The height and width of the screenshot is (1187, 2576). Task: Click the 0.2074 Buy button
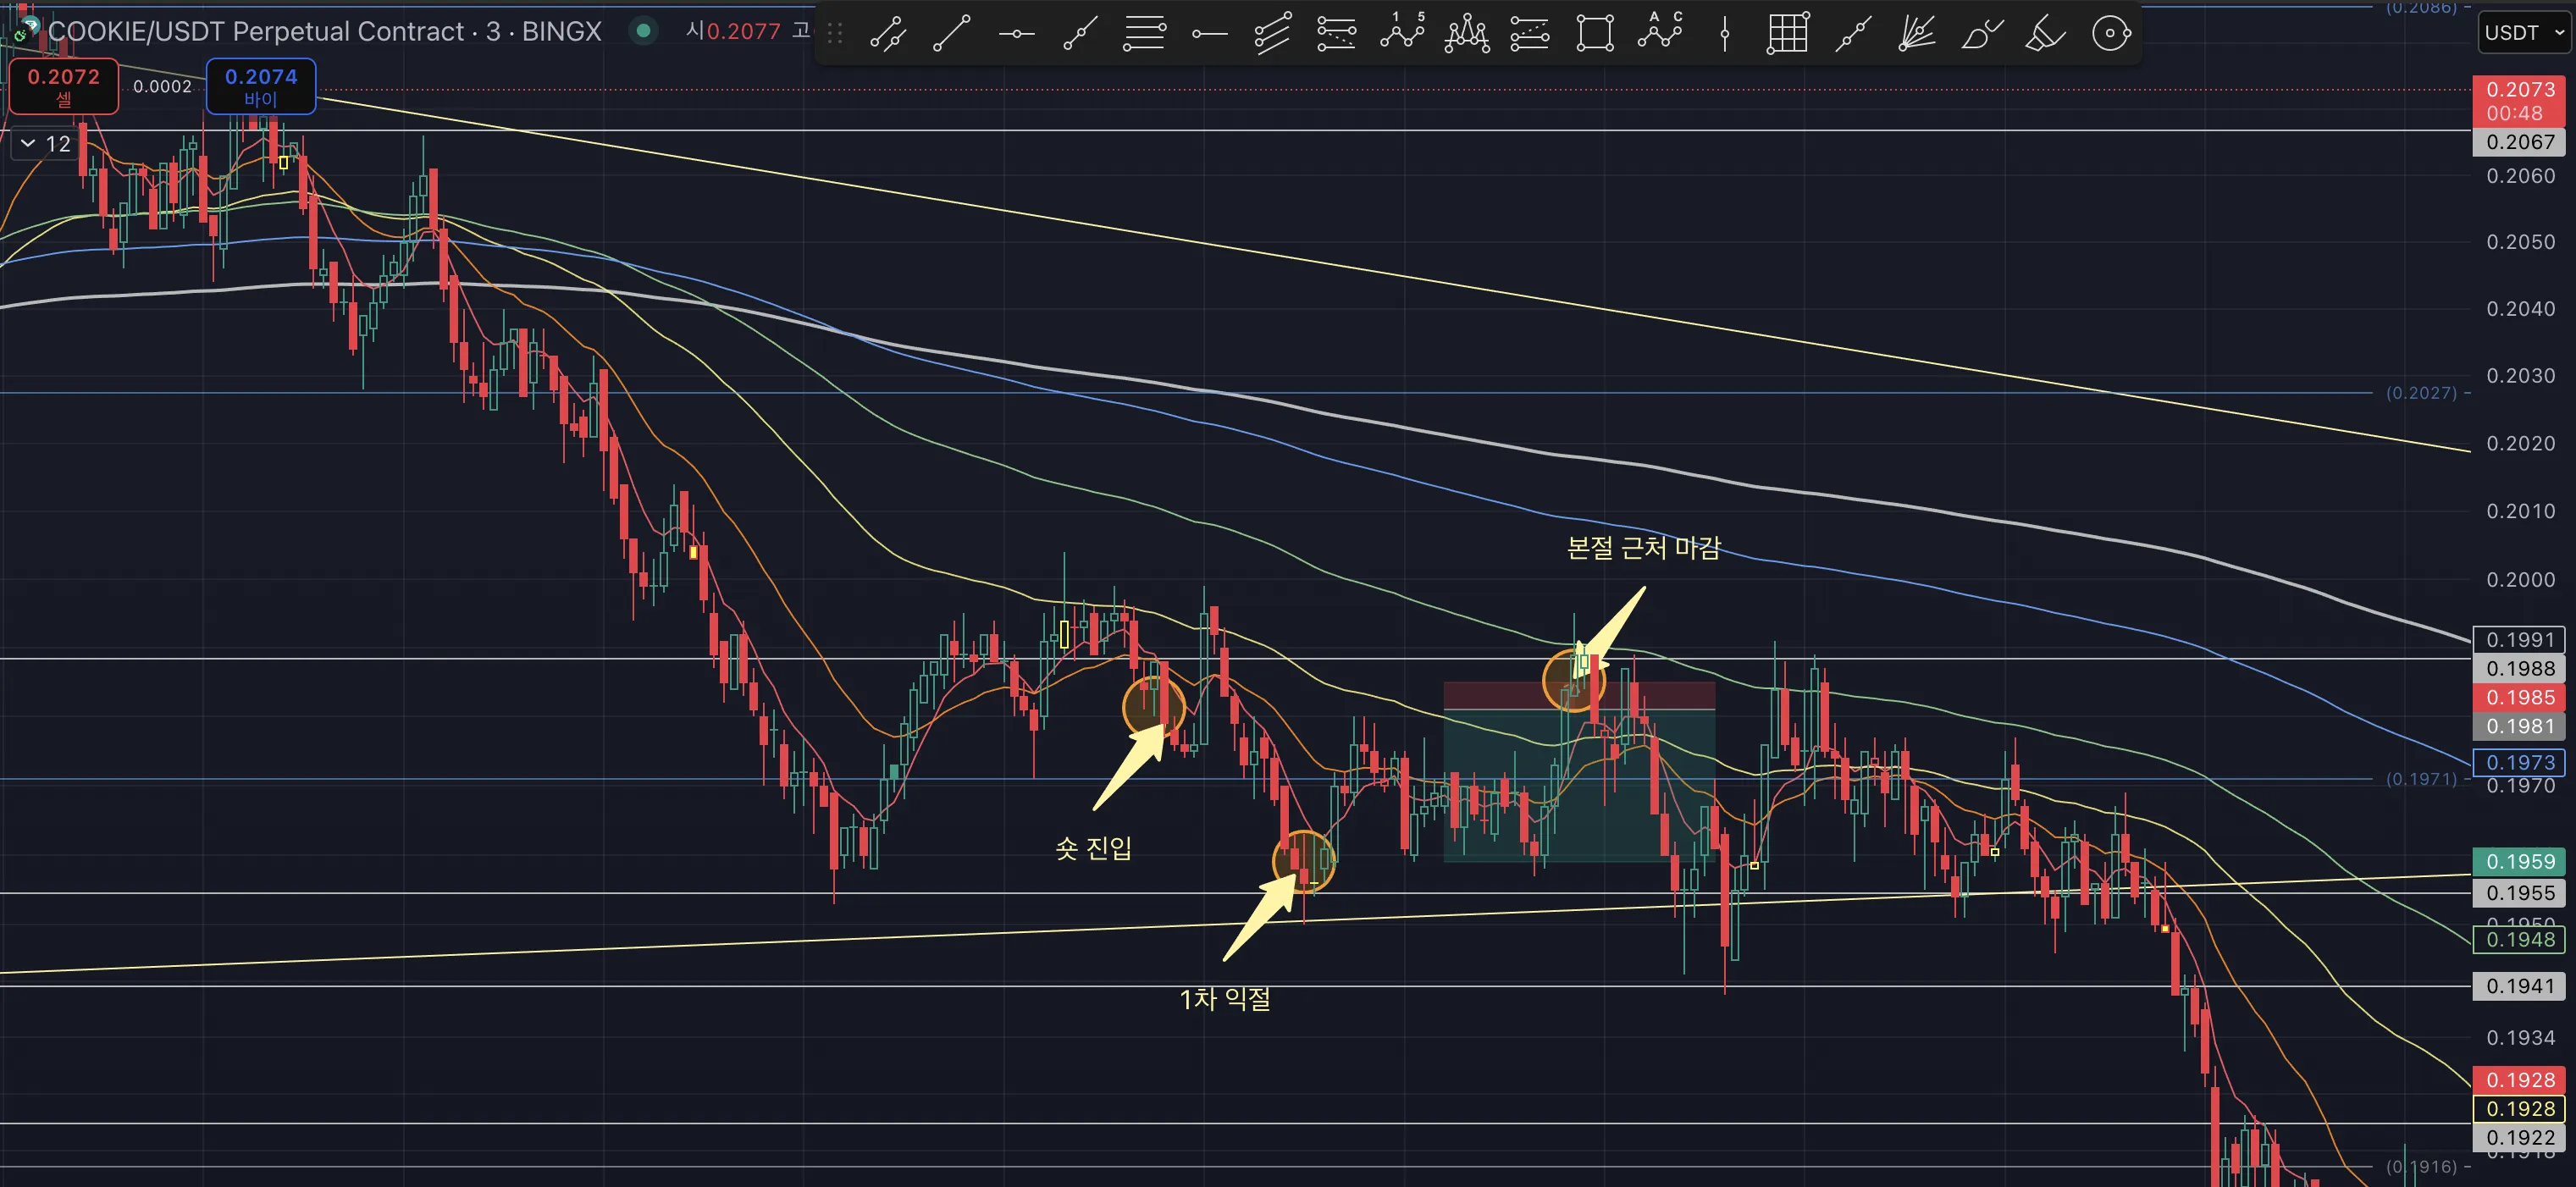[261, 86]
